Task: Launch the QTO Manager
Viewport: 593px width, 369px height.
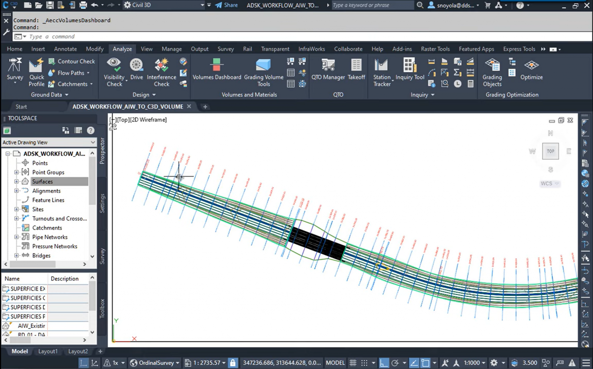Action: pos(328,70)
